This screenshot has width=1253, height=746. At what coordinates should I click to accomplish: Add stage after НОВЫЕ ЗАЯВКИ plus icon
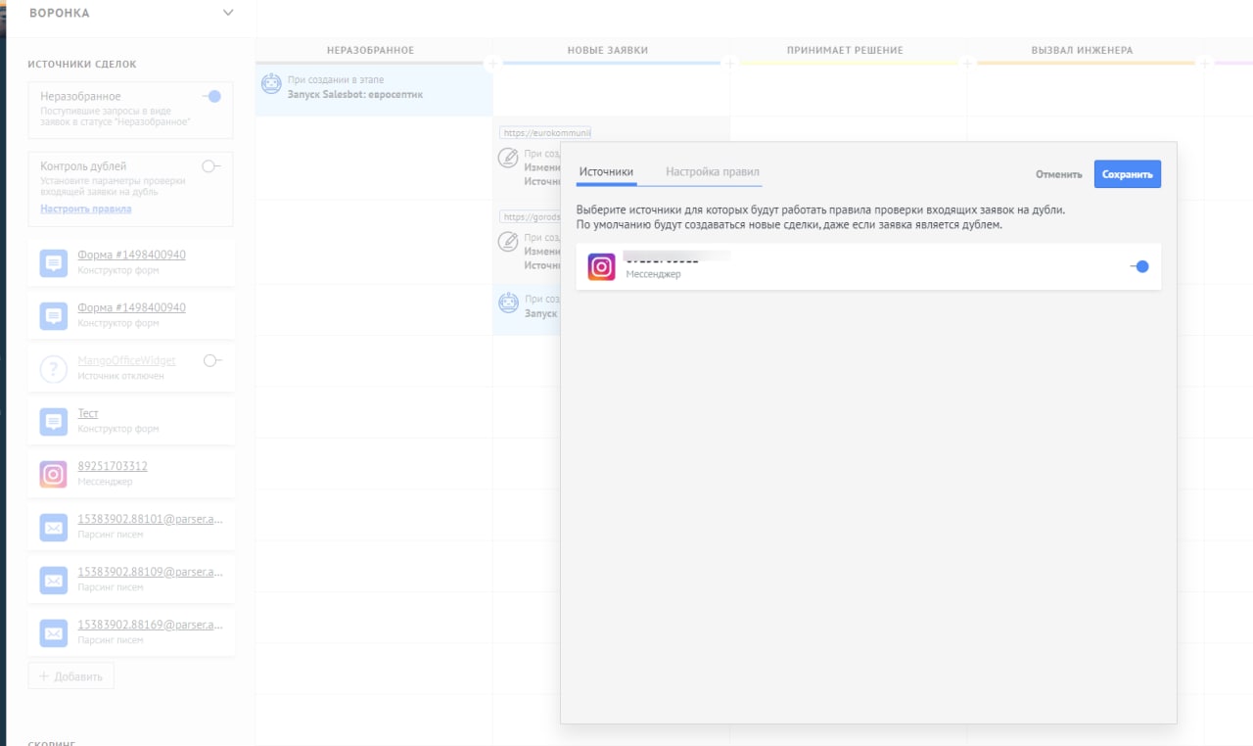pyautogui.click(x=729, y=64)
